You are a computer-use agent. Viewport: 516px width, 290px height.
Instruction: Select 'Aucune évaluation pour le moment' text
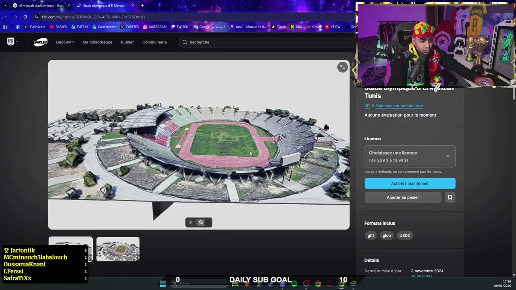(x=400, y=115)
